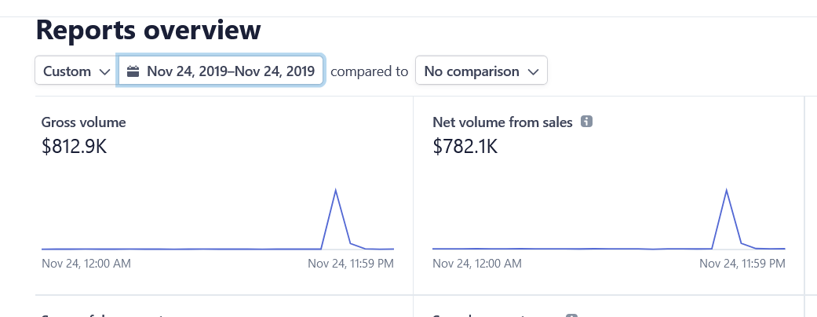817x317 pixels.
Task: Click Net volume chart's 11:59 PM axis label
Action: coord(742,264)
